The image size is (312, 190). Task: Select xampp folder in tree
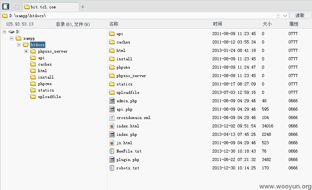(29, 38)
